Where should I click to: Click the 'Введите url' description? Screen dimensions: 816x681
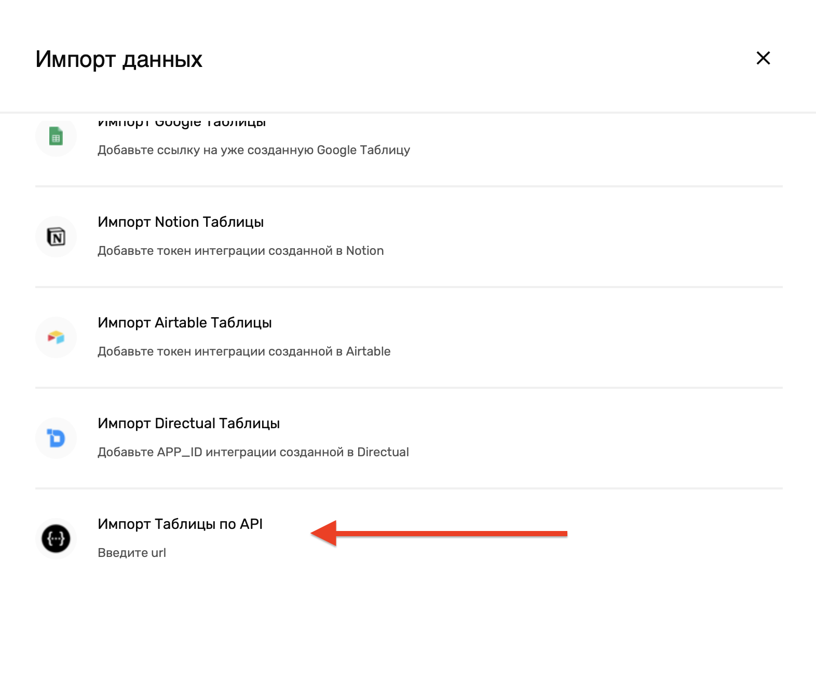click(132, 553)
